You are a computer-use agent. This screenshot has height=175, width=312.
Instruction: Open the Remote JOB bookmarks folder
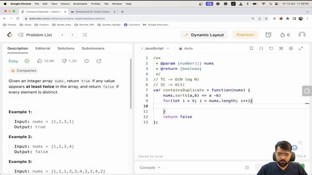(x=84, y=25)
